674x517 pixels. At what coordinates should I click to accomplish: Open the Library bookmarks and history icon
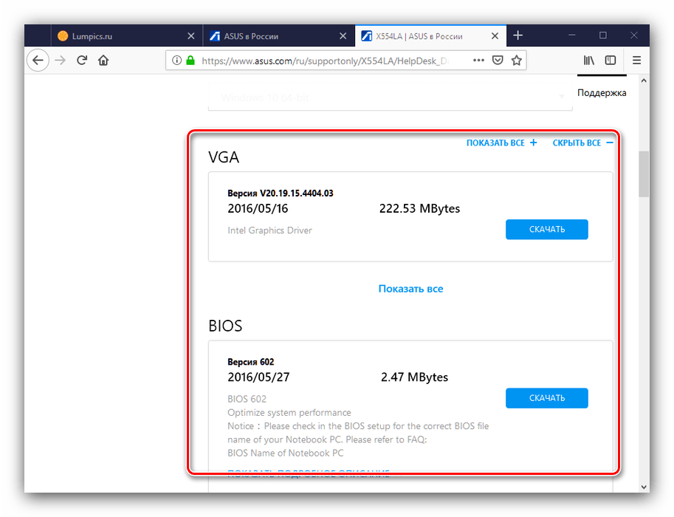click(589, 61)
